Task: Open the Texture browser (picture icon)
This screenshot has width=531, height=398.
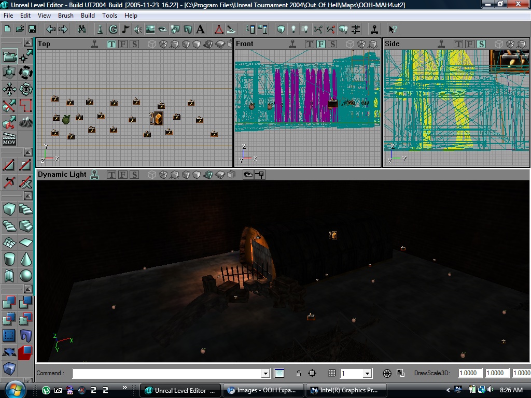Action: (150, 30)
